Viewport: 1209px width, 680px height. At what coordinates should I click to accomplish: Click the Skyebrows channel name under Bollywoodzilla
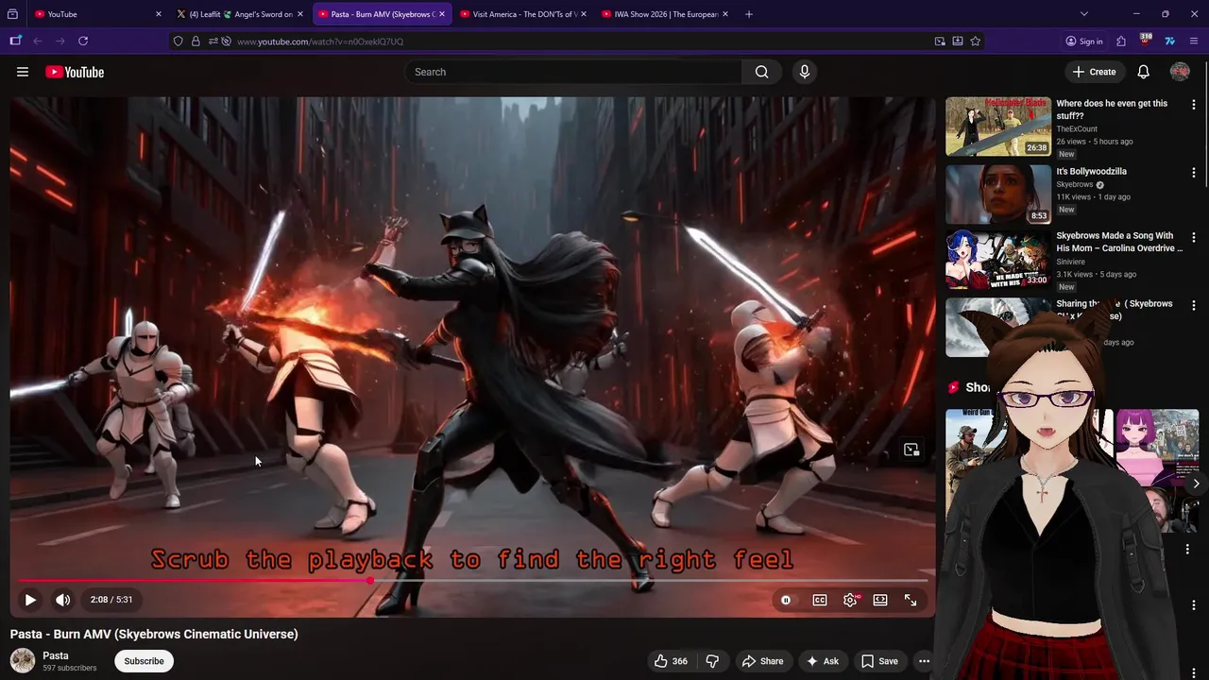coord(1074,185)
